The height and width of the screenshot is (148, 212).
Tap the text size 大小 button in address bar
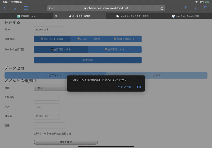point(51,8)
